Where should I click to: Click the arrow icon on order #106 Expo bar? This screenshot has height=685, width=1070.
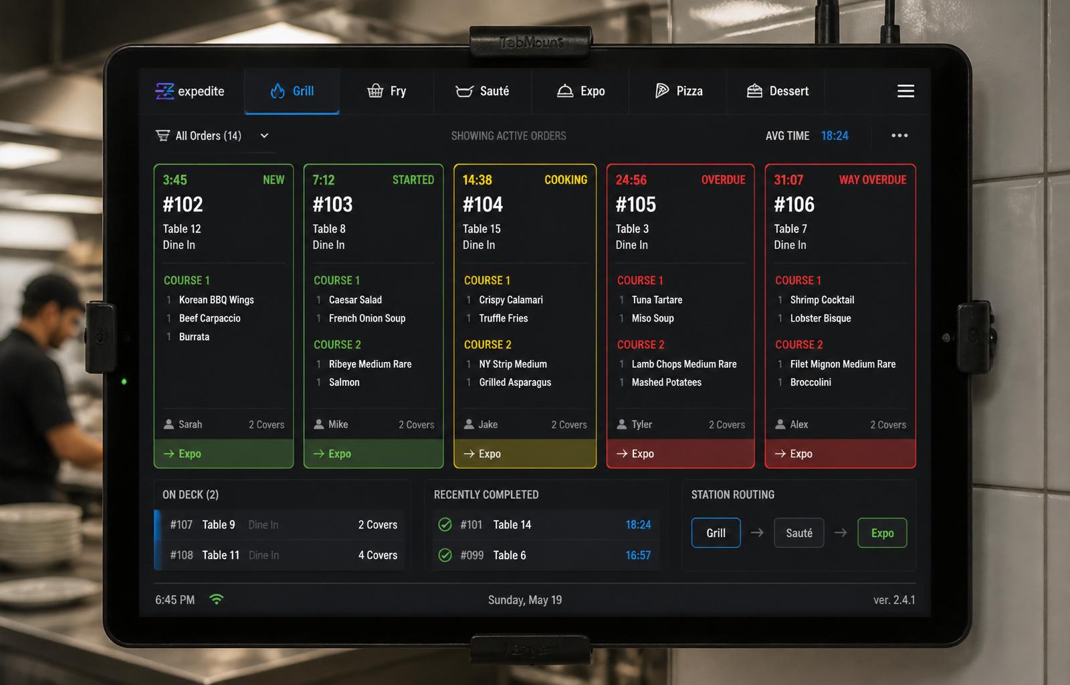(x=780, y=454)
